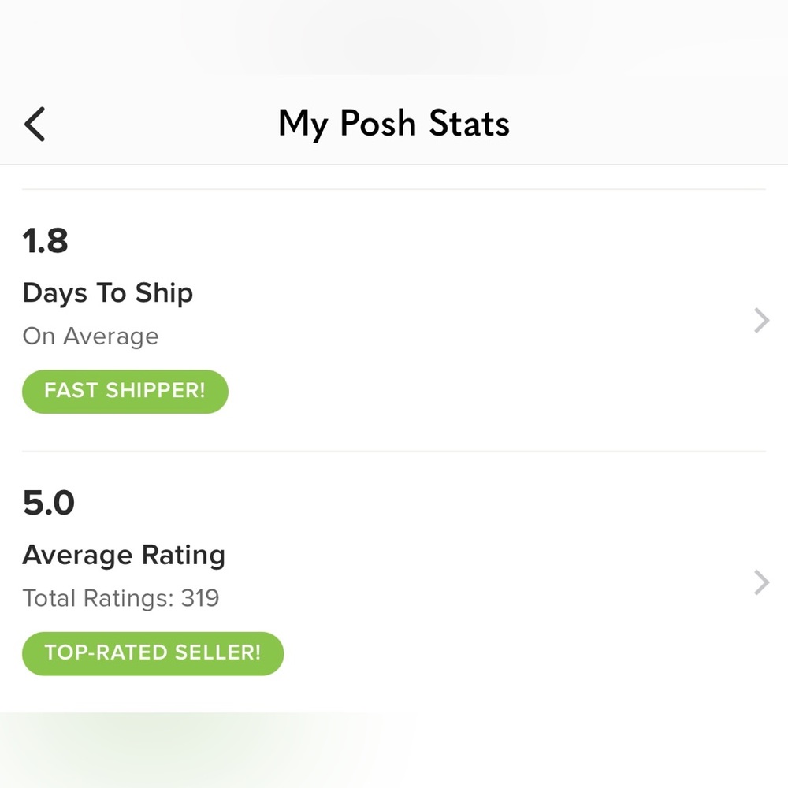The height and width of the screenshot is (788, 788).
Task: Tap the On Average subtitle
Action: coord(91,336)
